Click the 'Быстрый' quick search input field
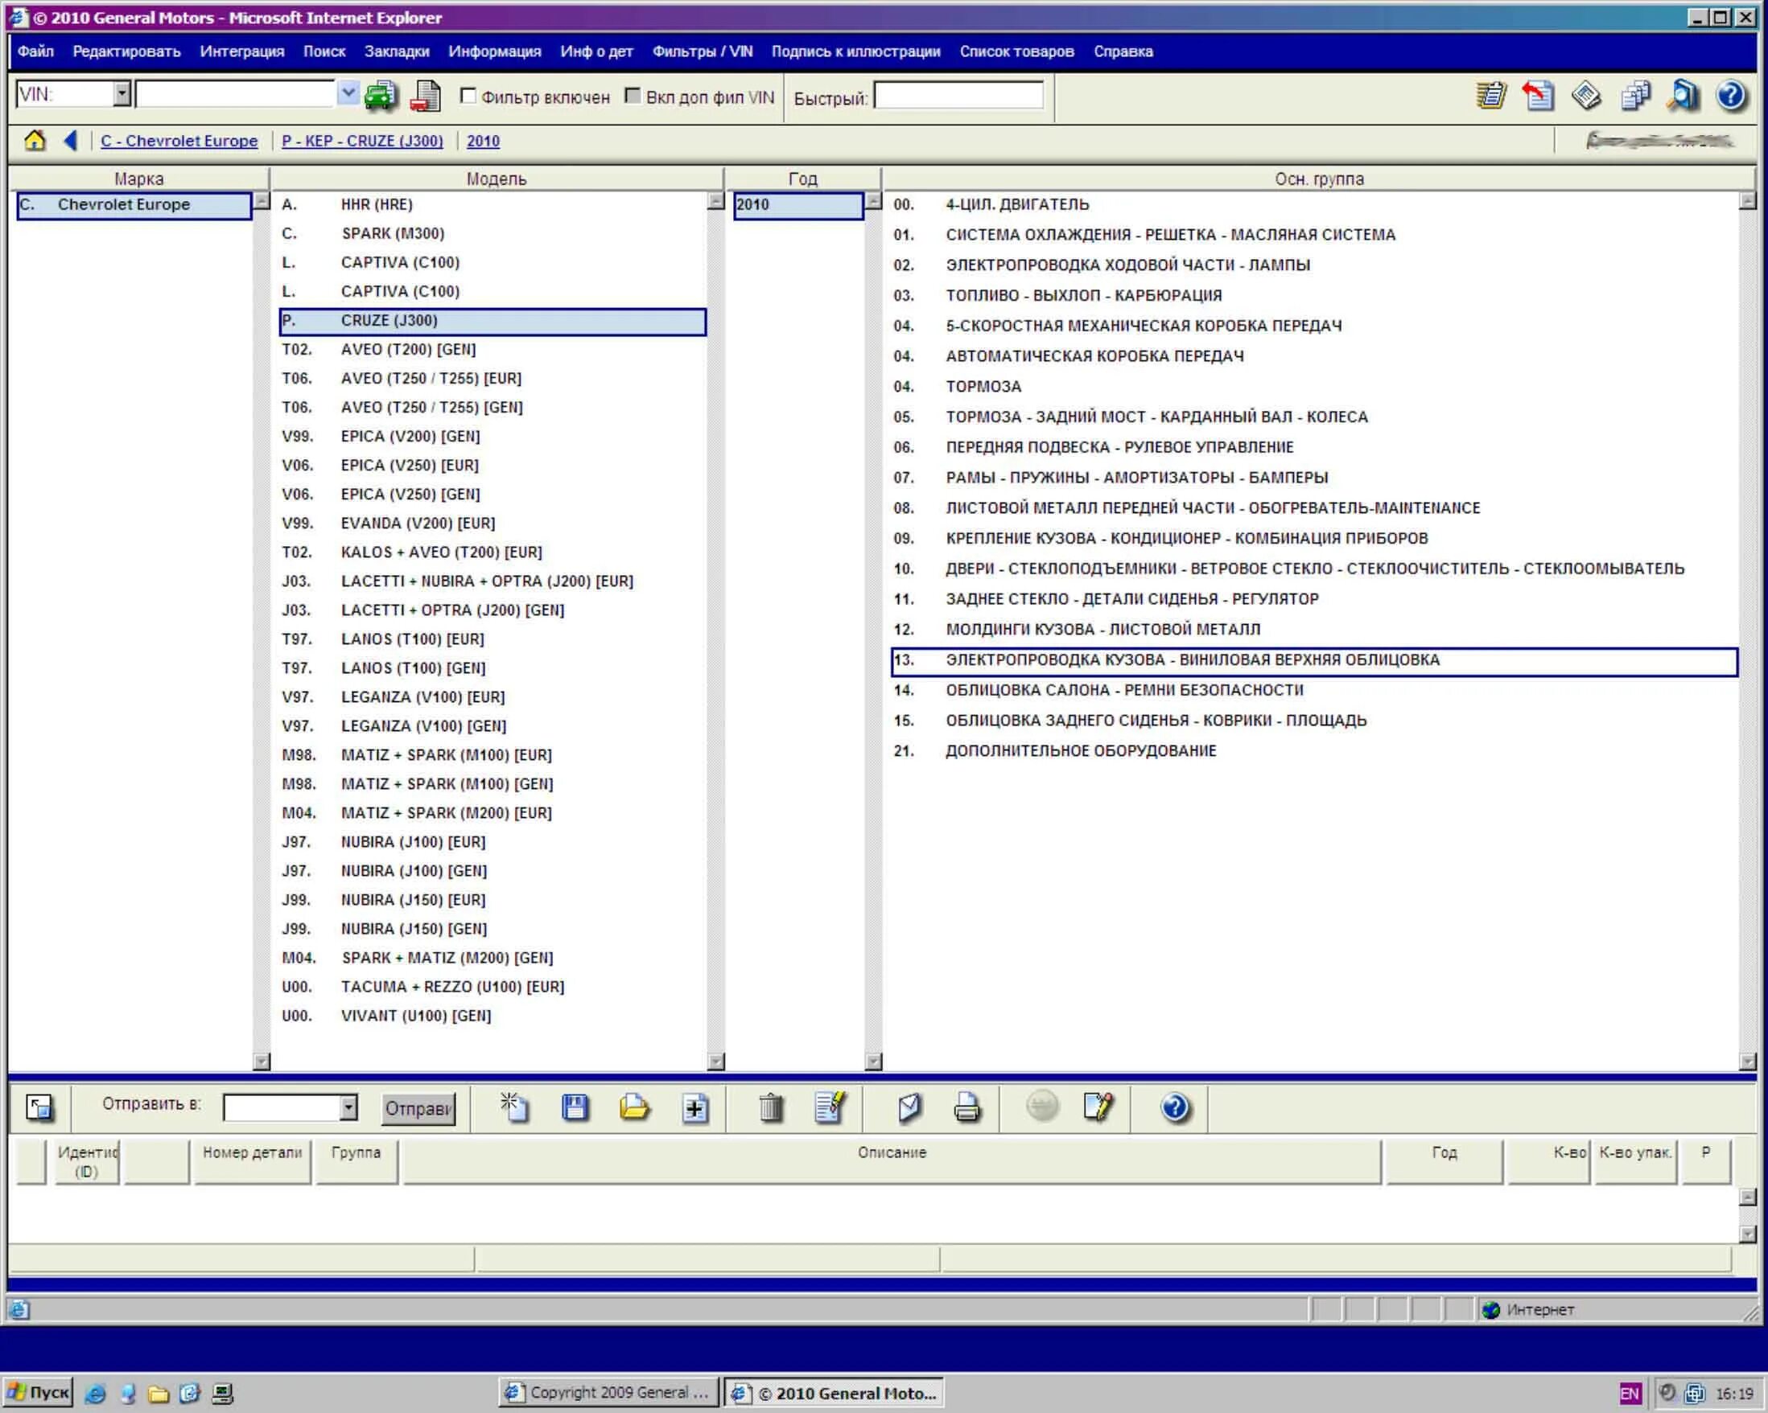 pyautogui.click(x=958, y=96)
